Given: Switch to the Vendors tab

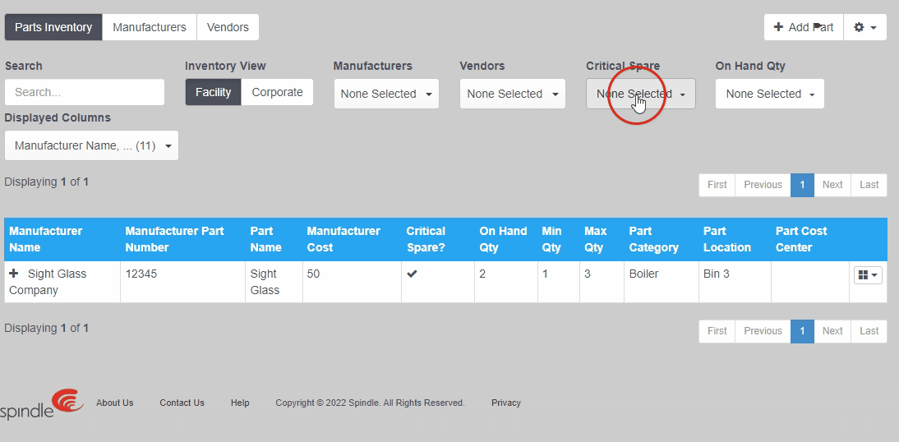Looking at the screenshot, I should pyautogui.click(x=228, y=27).
